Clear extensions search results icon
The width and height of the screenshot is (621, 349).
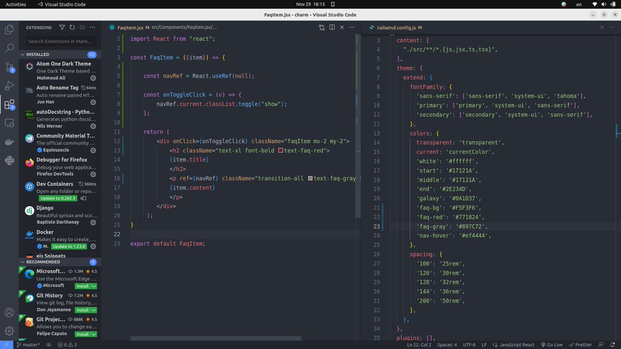click(82, 27)
